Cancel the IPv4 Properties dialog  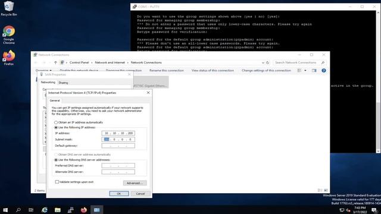140,194
